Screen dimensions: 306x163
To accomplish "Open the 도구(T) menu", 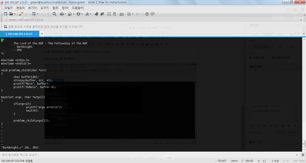I will point(45,8).
